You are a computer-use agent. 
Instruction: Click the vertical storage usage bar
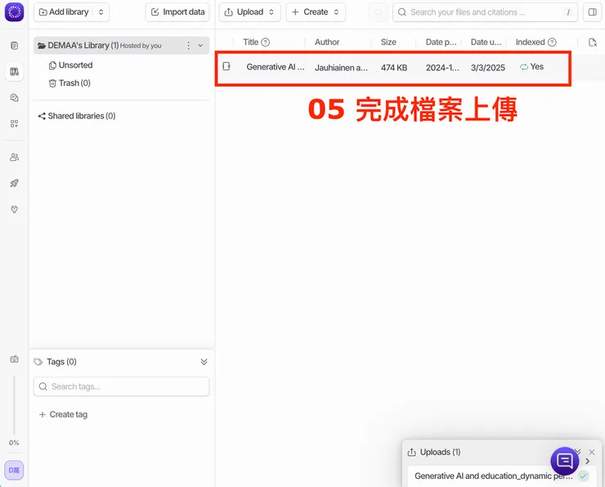pos(14,404)
